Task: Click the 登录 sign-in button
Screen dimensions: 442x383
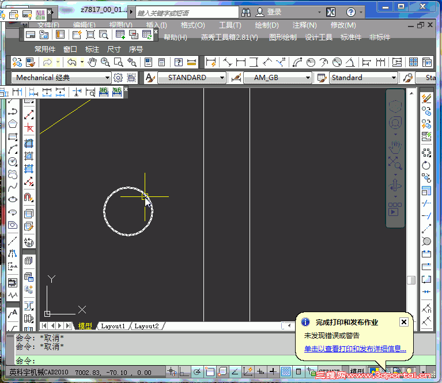Action: click(x=269, y=12)
